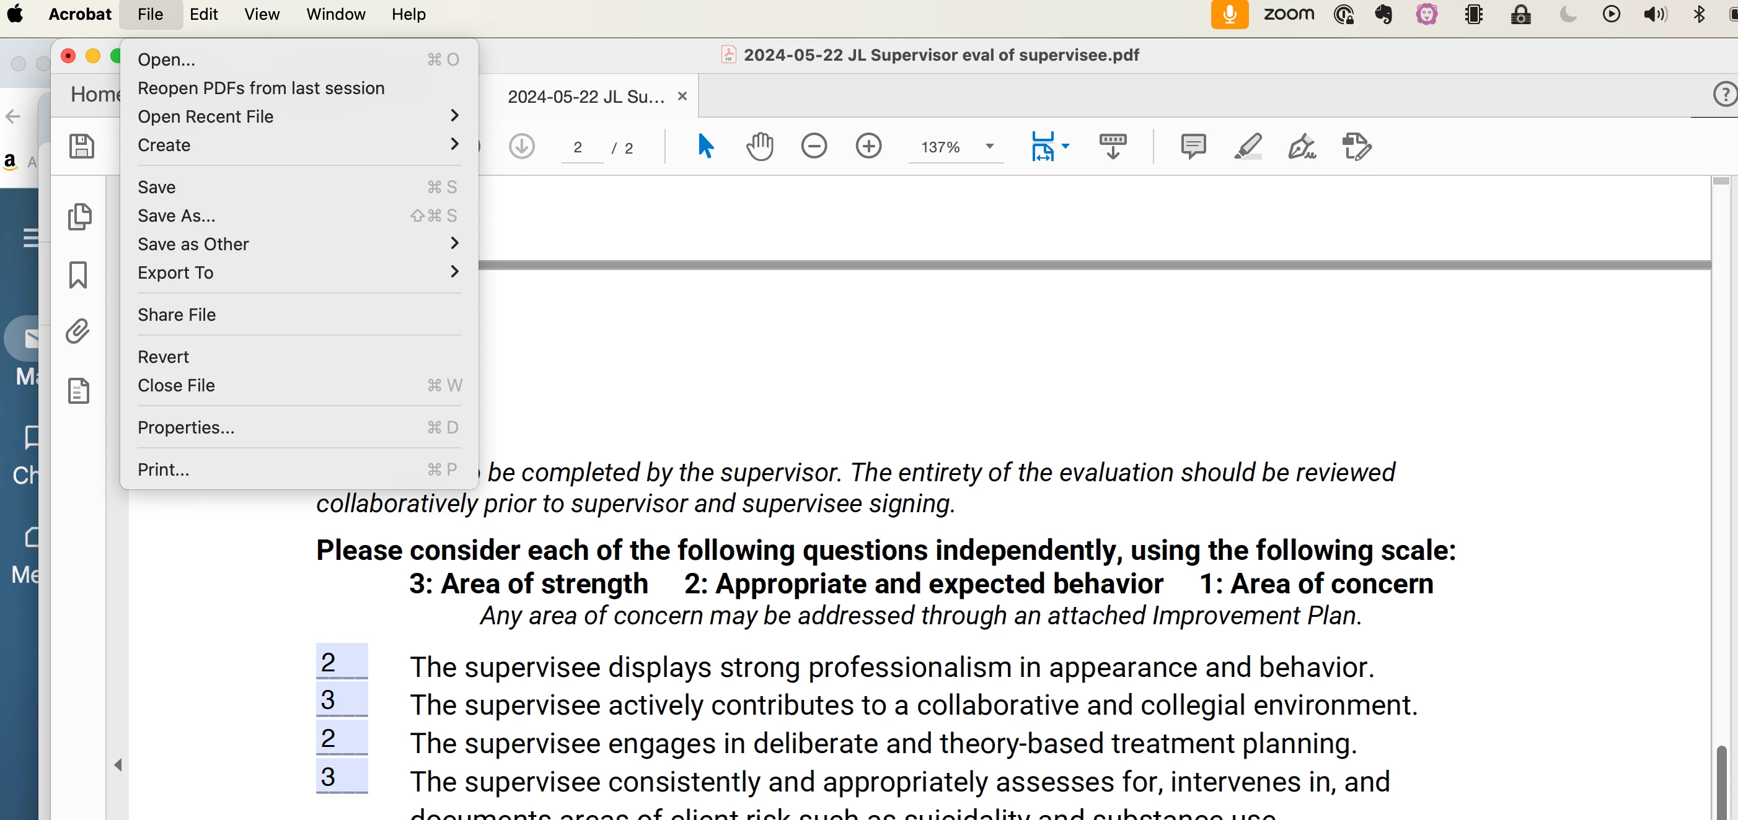Close the 2024-05-22 JL Su... tab
Image resolution: width=1738 pixels, height=820 pixels.
point(682,97)
